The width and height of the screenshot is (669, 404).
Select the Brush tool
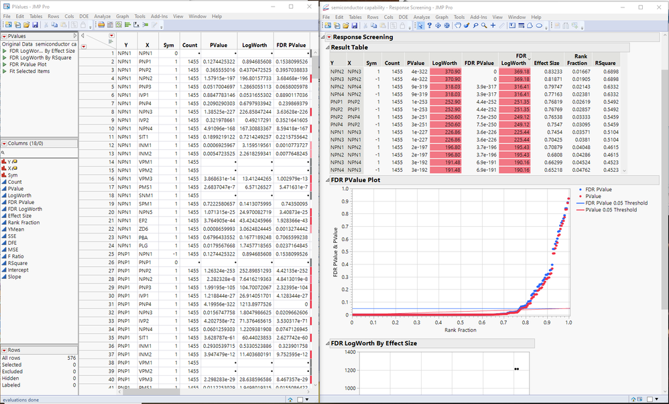click(467, 25)
